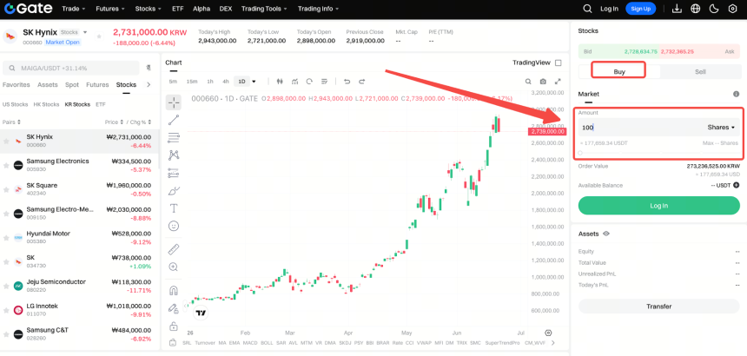The width and height of the screenshot is (747, 356).
Task: Select the ruler measure tool
Action: click(x=174, y=249)
